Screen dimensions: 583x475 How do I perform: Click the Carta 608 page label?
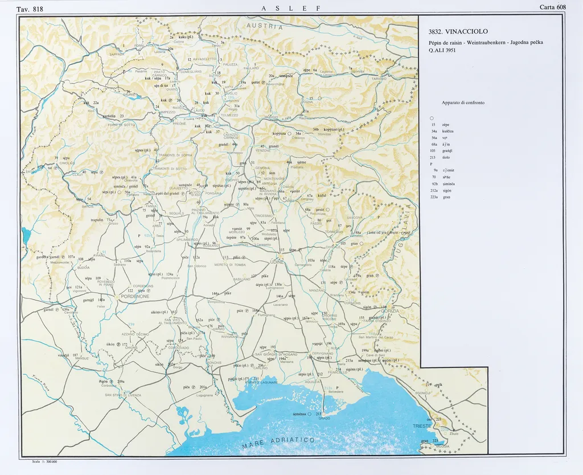552,7
